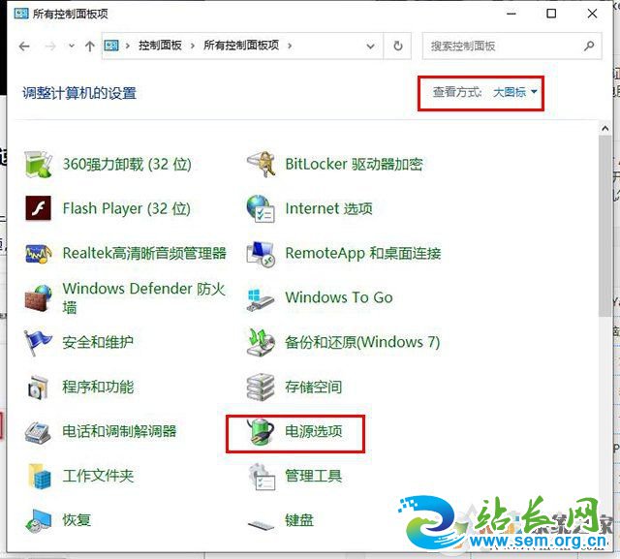
Task: Open the BitLocker drive encryption icon
Action: tap(261, 164)
